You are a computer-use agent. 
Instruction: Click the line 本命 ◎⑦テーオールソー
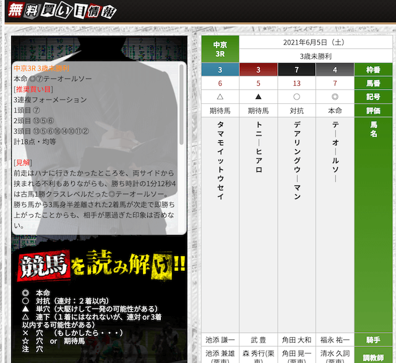click(x=53, y=79)
